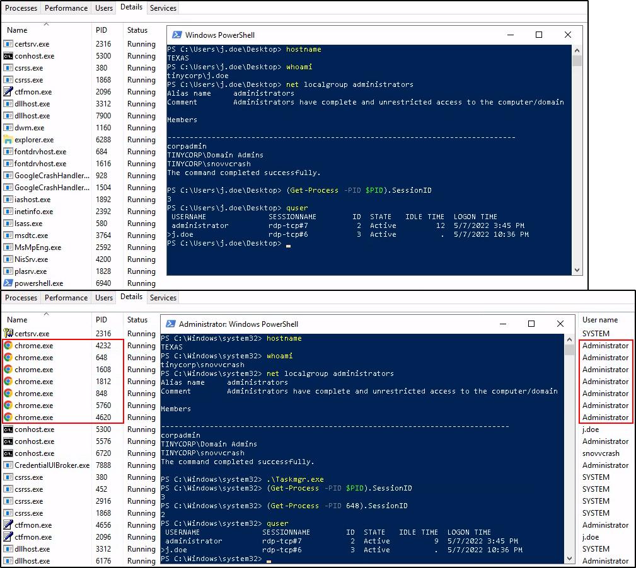Toggle Name column sort arrow in top Task Manager
The image size is (636, 568).
[46, 25]
